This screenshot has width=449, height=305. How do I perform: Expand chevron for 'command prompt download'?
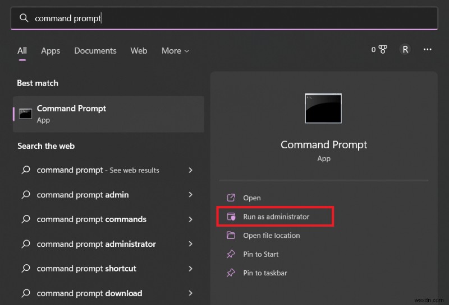190,293
